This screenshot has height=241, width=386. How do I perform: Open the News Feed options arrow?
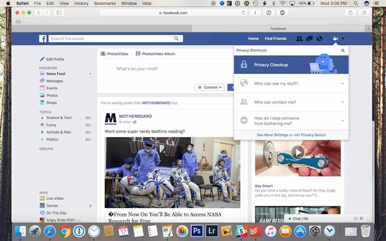click(90, 74)
